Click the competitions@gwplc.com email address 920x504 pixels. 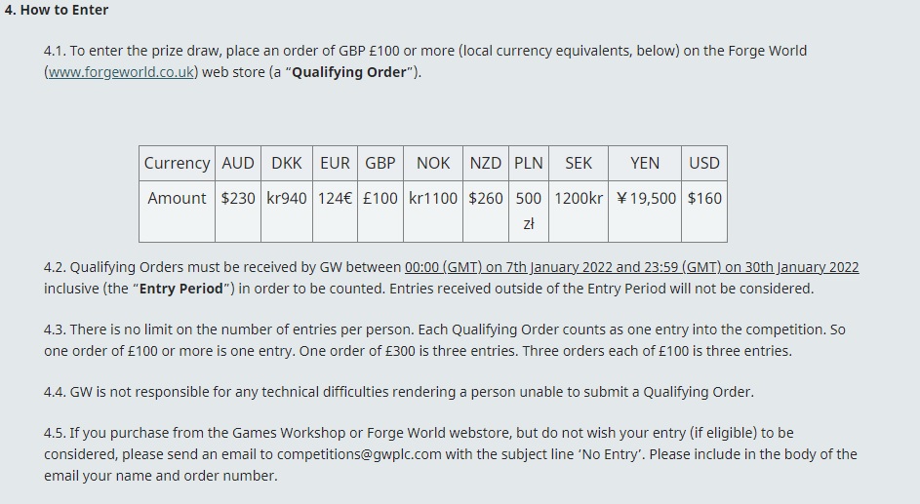click(359, 455)
